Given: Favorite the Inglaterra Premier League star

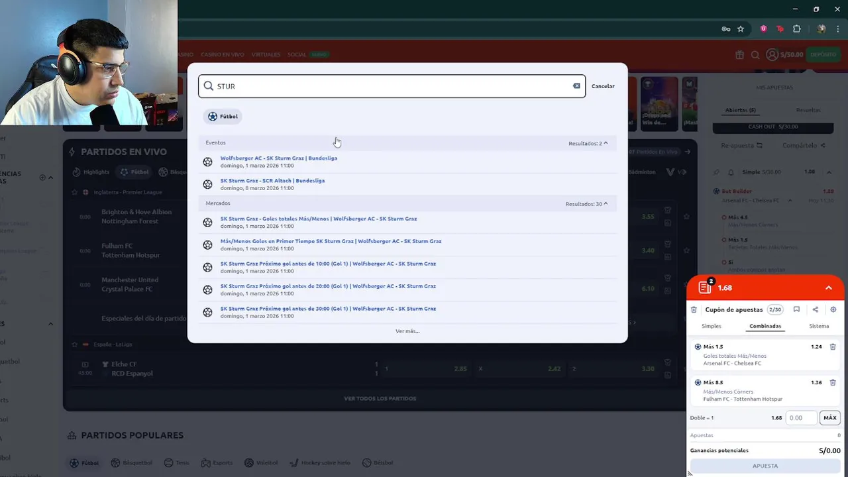Looking at the screenshot, I should click(x=75, y=192).
